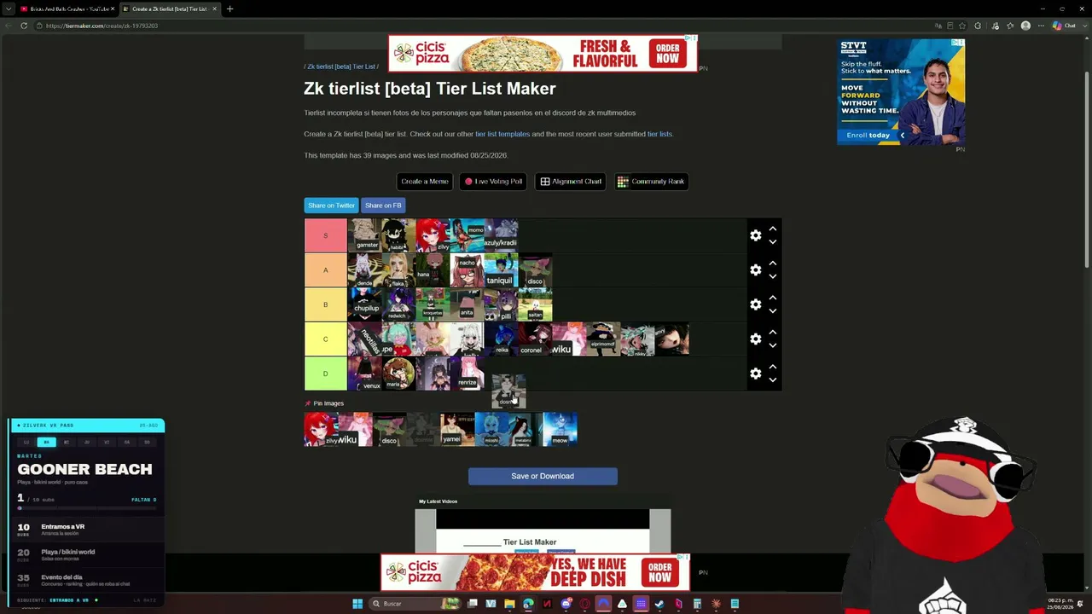This screenshot has height=614, width=1092.
Task: Select coronel image in C tier
Action: tap(535, 339)
